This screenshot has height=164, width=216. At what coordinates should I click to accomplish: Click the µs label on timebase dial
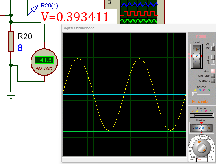point(211,159)
